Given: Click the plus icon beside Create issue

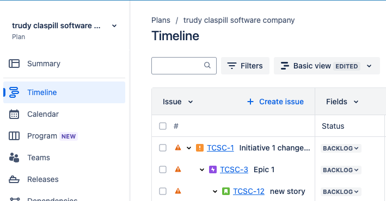Looking at the screenshot, I should pyautogui.click(x=250, y=102).
